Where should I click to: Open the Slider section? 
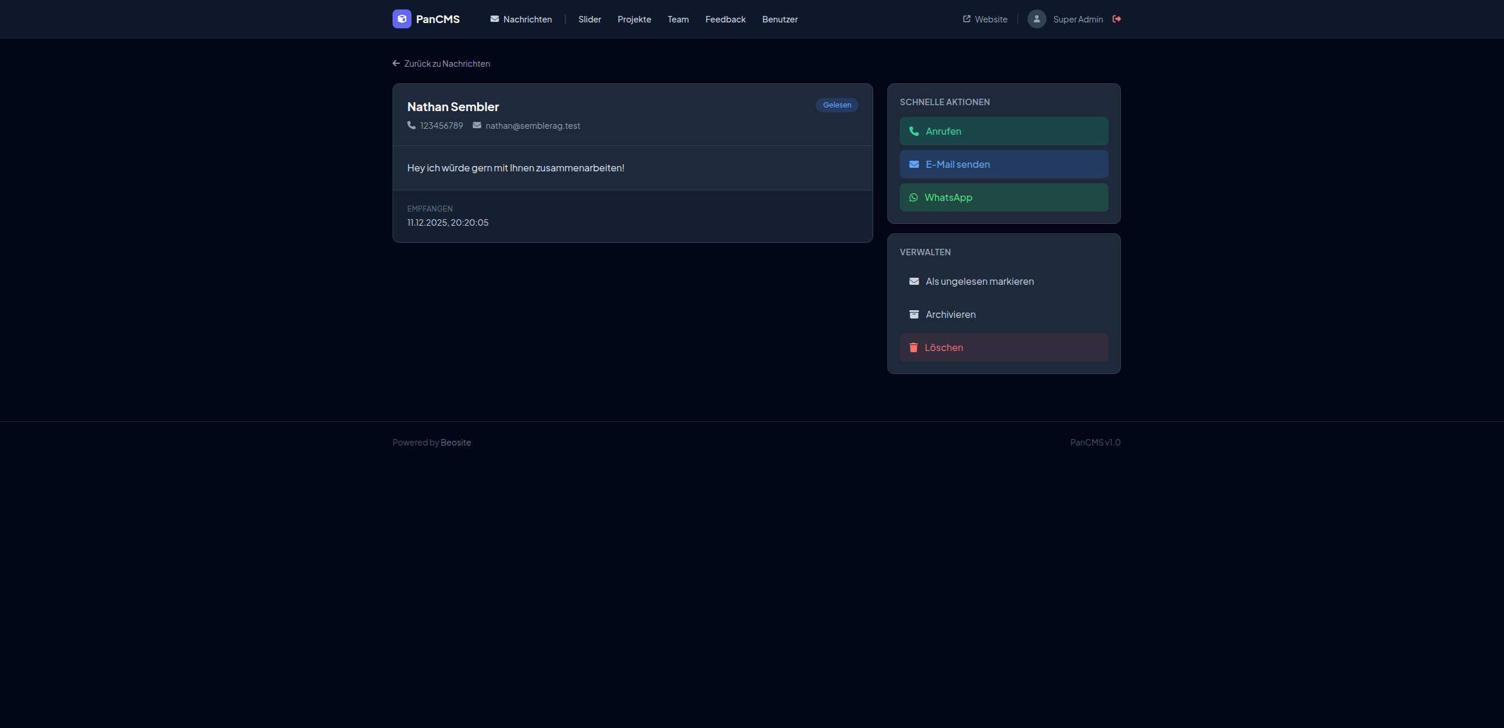pos(589,19)
